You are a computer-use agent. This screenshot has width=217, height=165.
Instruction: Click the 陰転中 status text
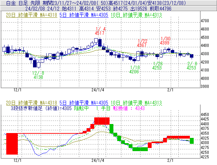click(81, 108)
